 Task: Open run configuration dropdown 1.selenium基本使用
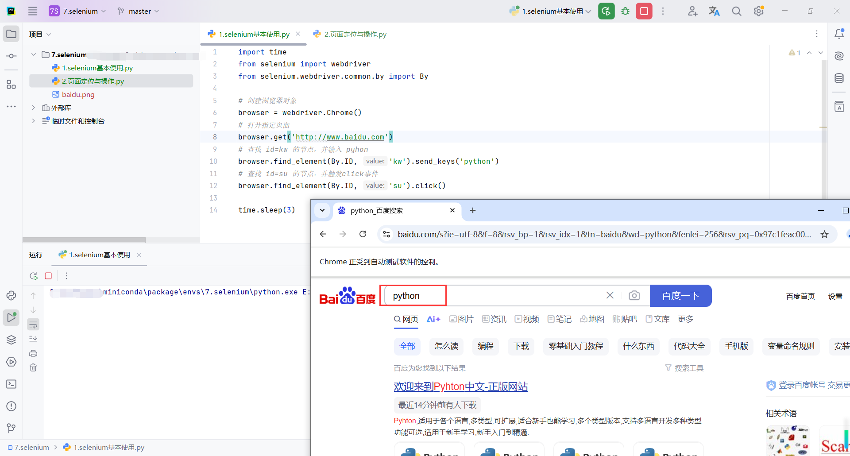[550, 11]
